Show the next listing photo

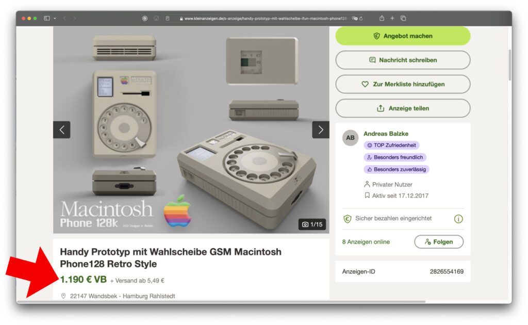point(321,129)
